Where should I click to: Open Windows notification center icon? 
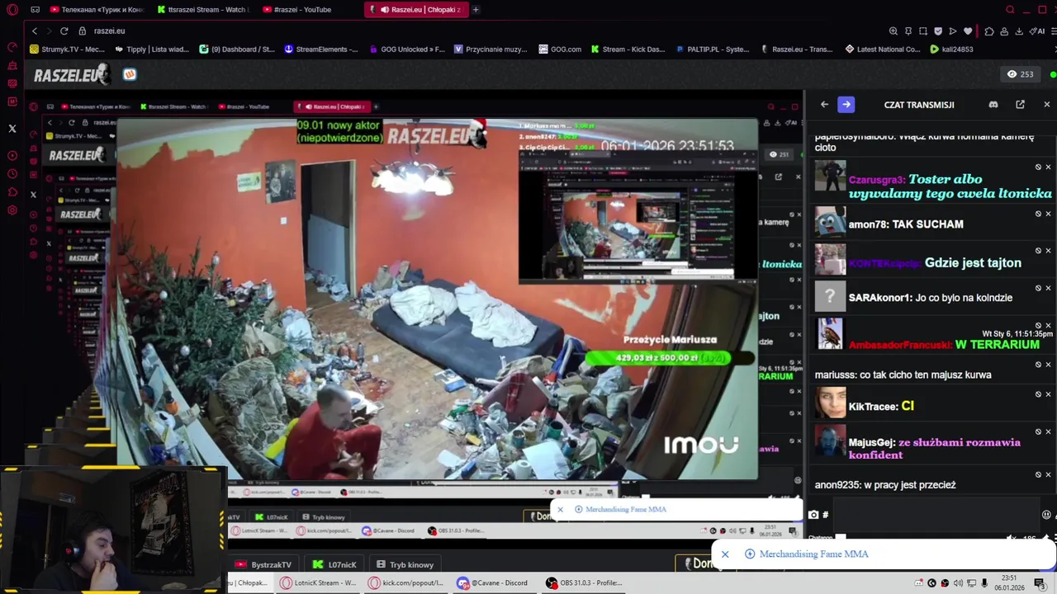[1040, 583]
